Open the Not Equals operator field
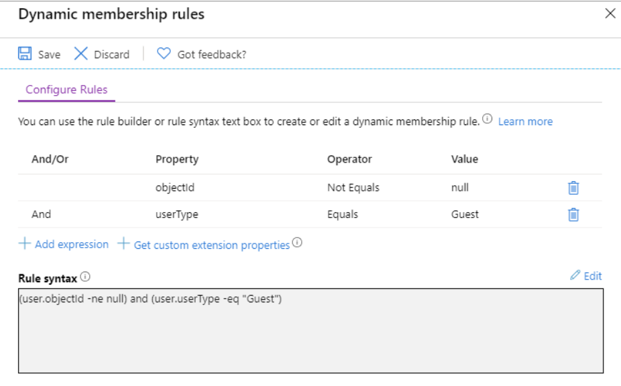621x386 pixels. pyautogui.click(x=353, y=188)
